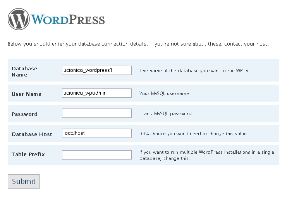Click 'The name of the database' description
This screenshot has height=197, width=287.
[x=194, y=71]
